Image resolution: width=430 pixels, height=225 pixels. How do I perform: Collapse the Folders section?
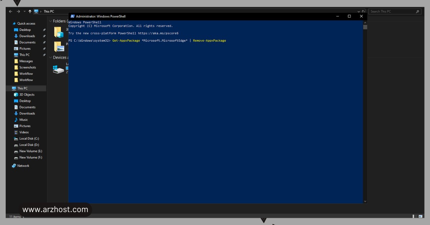50,21
